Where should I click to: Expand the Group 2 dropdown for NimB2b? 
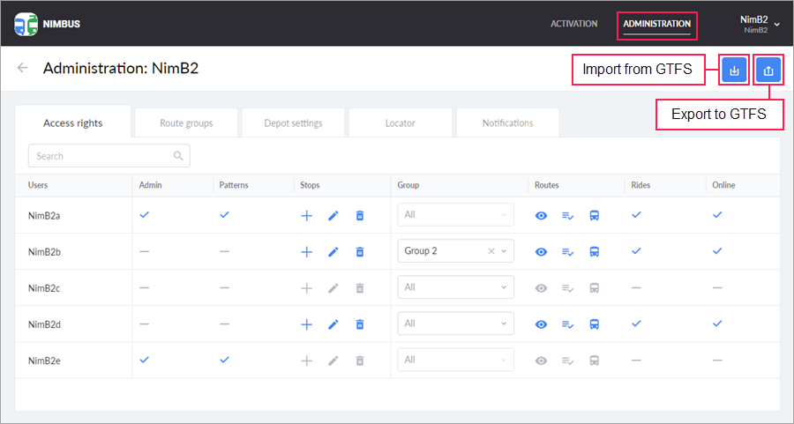click(505, 251)
